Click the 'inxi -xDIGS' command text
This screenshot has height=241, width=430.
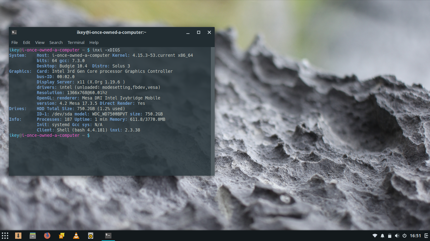pos(106,50)
